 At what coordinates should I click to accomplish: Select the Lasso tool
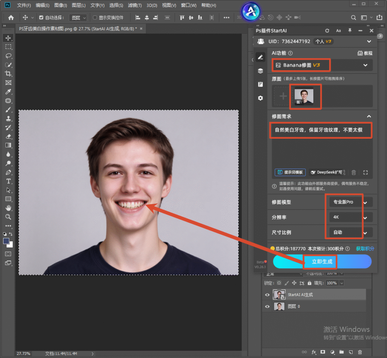coord(8,56)
